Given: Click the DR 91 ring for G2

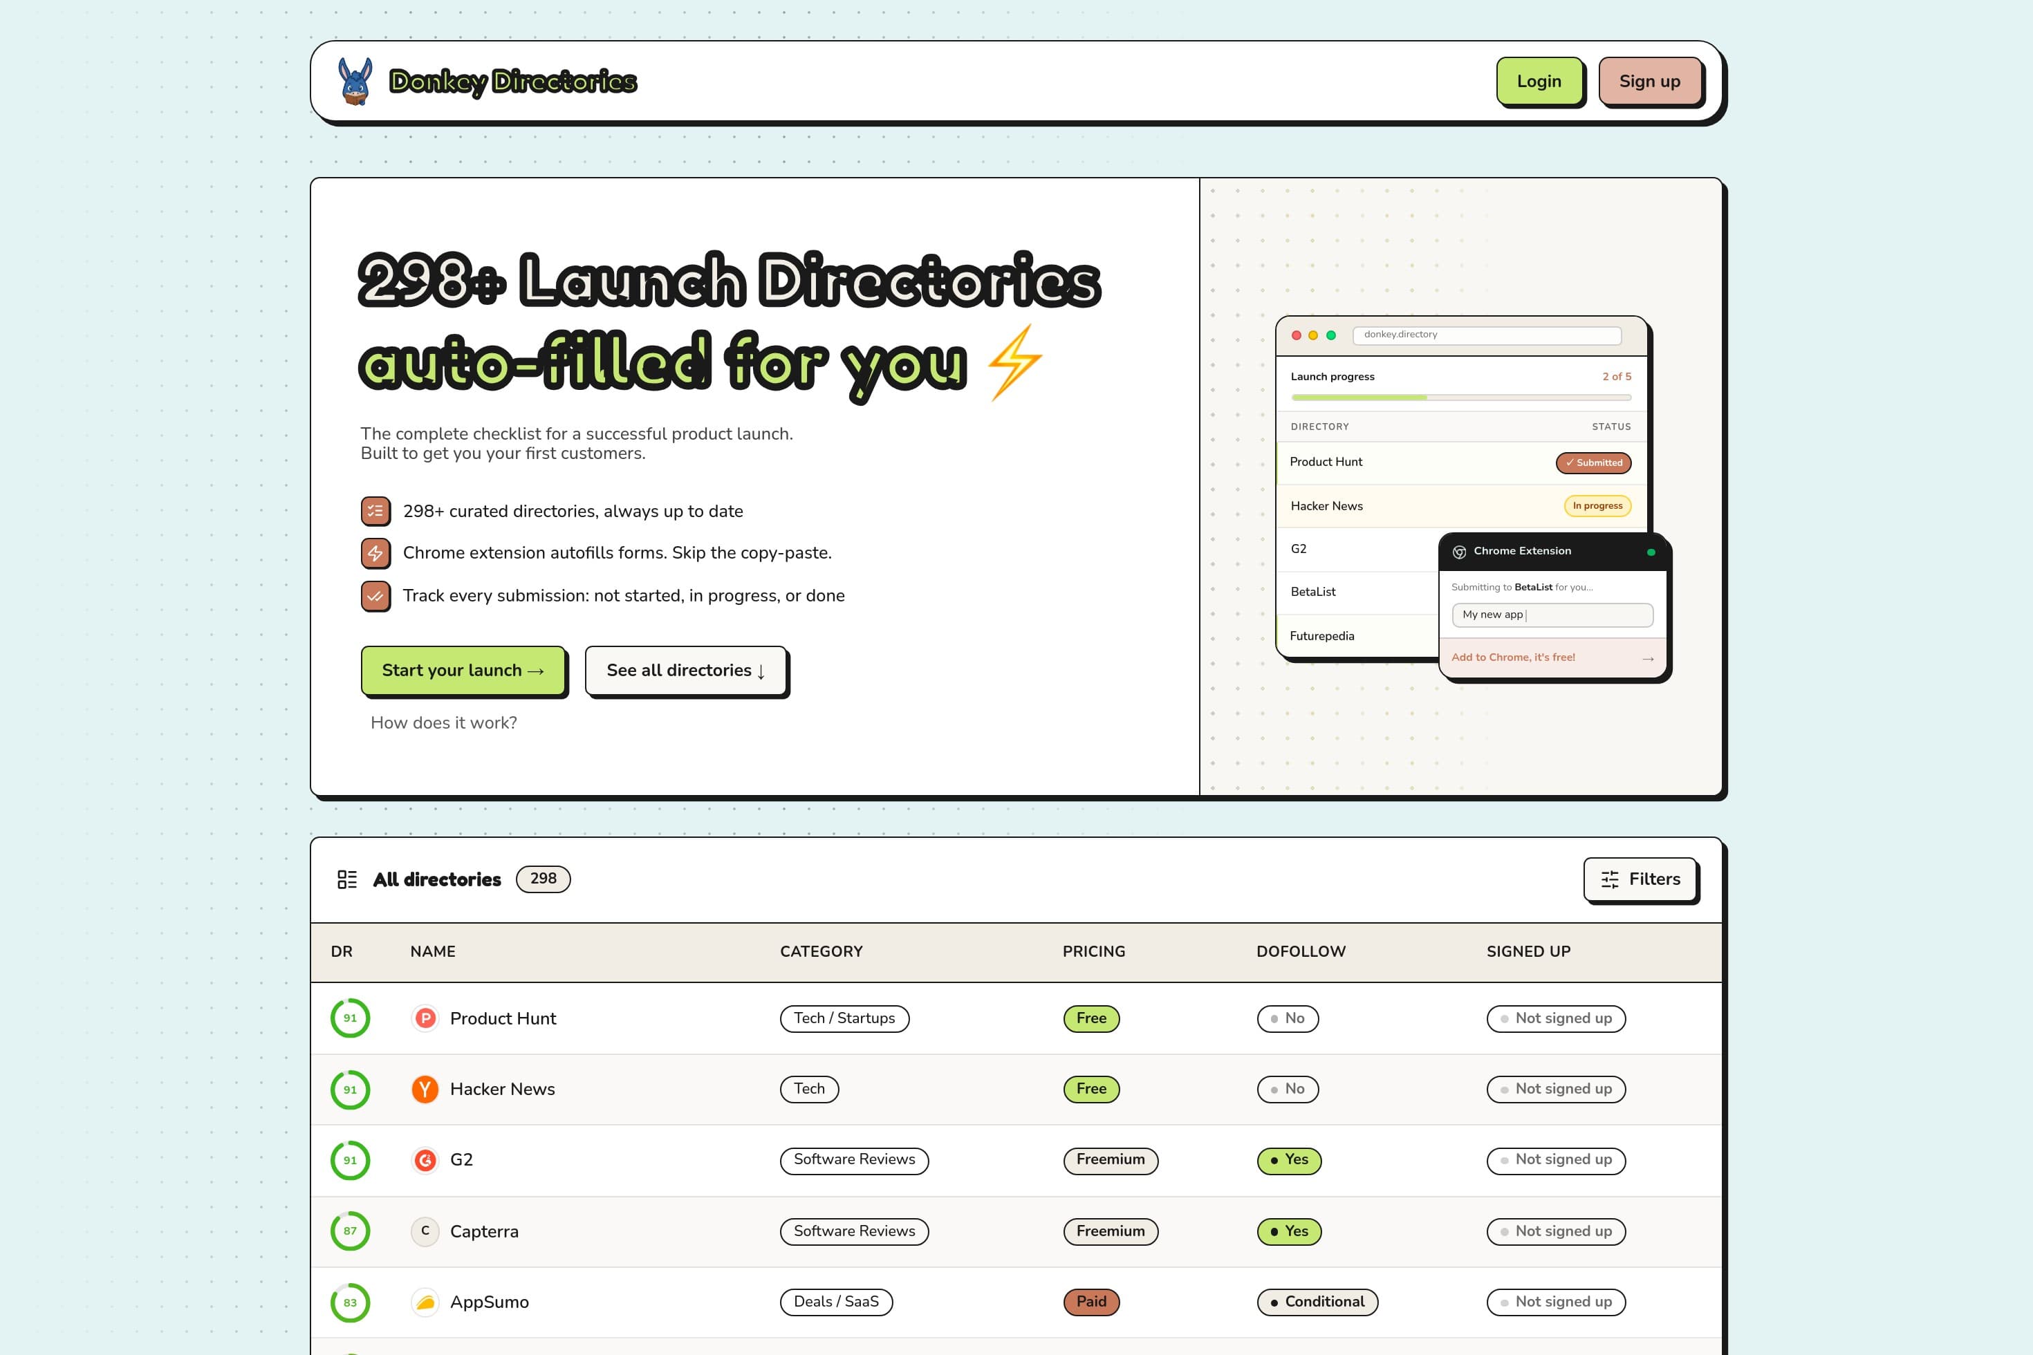Looking at the screenshot, I should click(x=350, y=1161).
